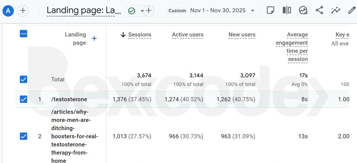Edit the report with the pencil icon
The height and width of the screenshot is (163, 357).
[352, 10]
